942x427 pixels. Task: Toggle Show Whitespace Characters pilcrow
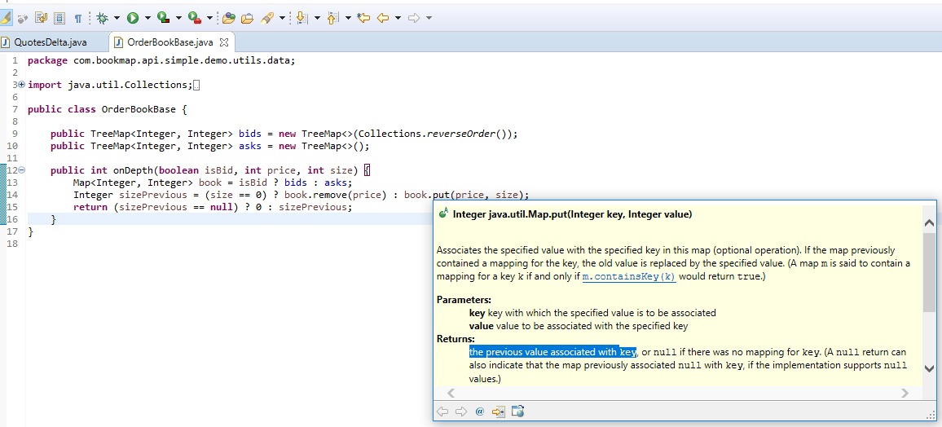[77, 17]
